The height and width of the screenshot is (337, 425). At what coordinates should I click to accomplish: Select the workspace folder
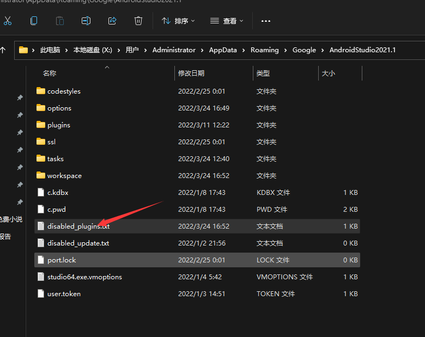(197, 175)
